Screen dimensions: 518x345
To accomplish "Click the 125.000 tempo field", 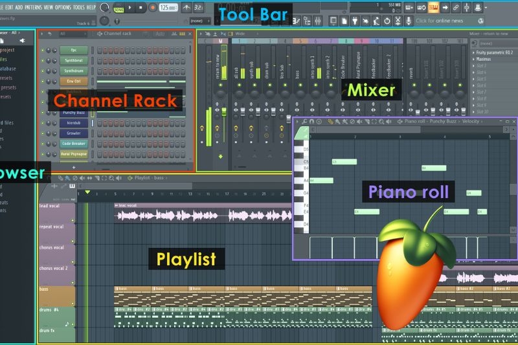I will pyautogui.click(x=168, y=7).
